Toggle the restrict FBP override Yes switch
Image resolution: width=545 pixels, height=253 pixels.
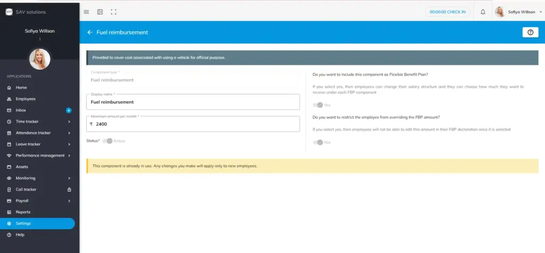click(x=318, y=143)
